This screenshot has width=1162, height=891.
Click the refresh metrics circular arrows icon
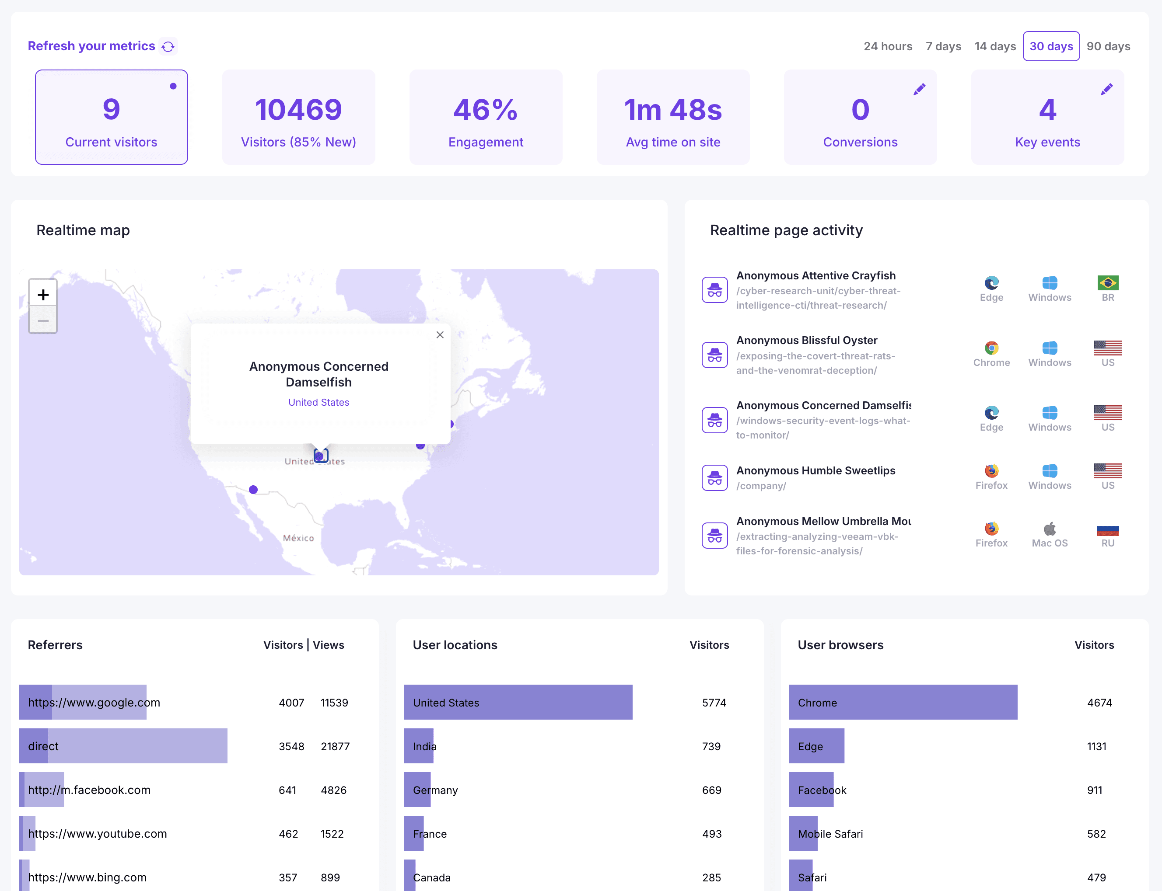tap(168, 47)
